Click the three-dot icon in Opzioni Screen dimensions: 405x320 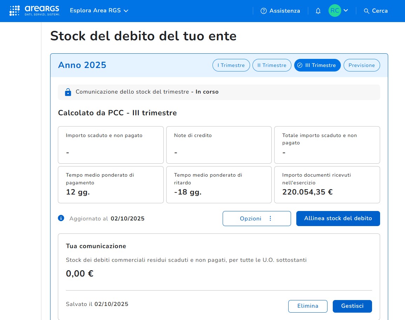pos(270,218)
